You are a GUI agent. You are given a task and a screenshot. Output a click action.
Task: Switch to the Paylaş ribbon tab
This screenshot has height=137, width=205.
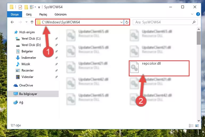pyautogui.click(x=43, y=14)
